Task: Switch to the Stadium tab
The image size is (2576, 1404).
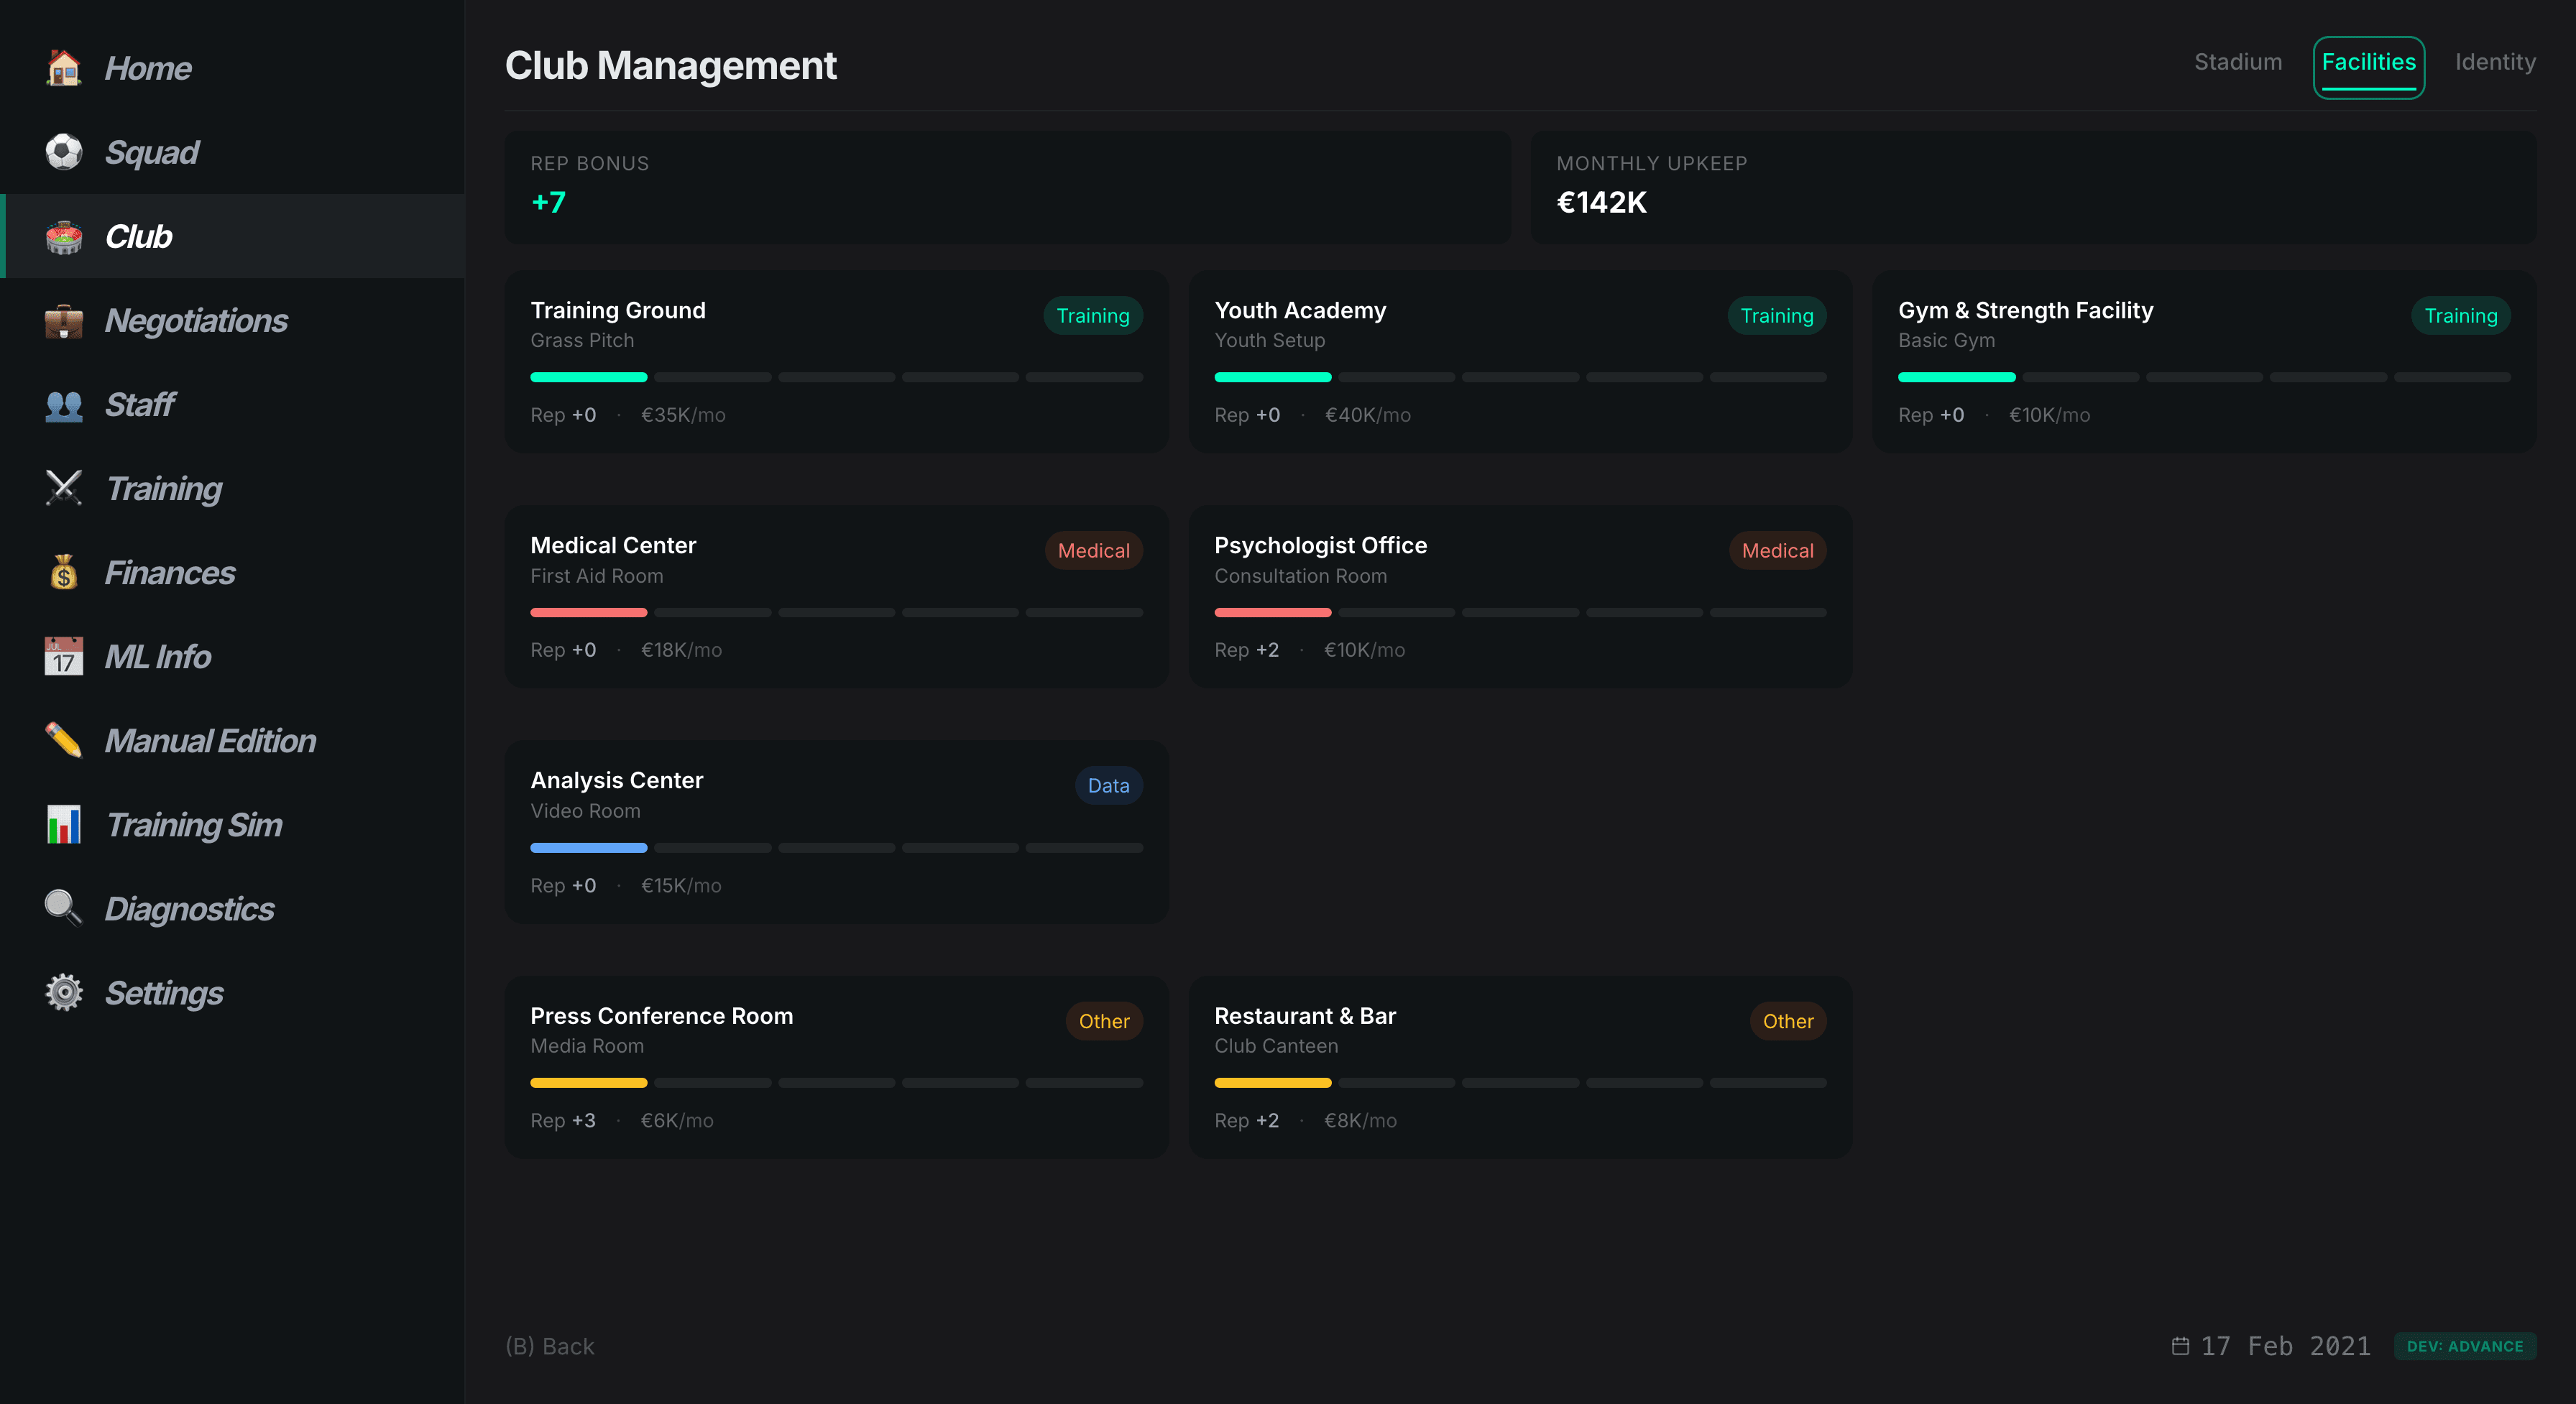Action: coord(2238,62)
